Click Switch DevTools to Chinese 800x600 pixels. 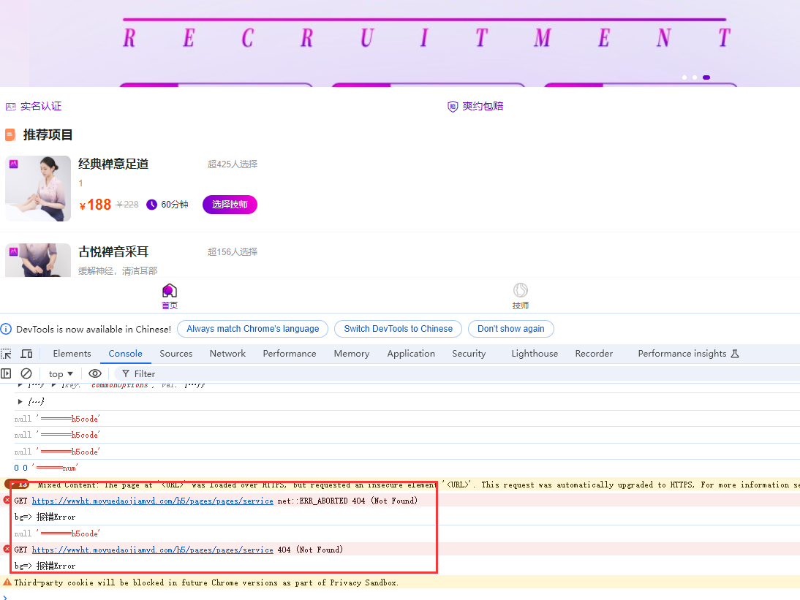tap(398, 329)
